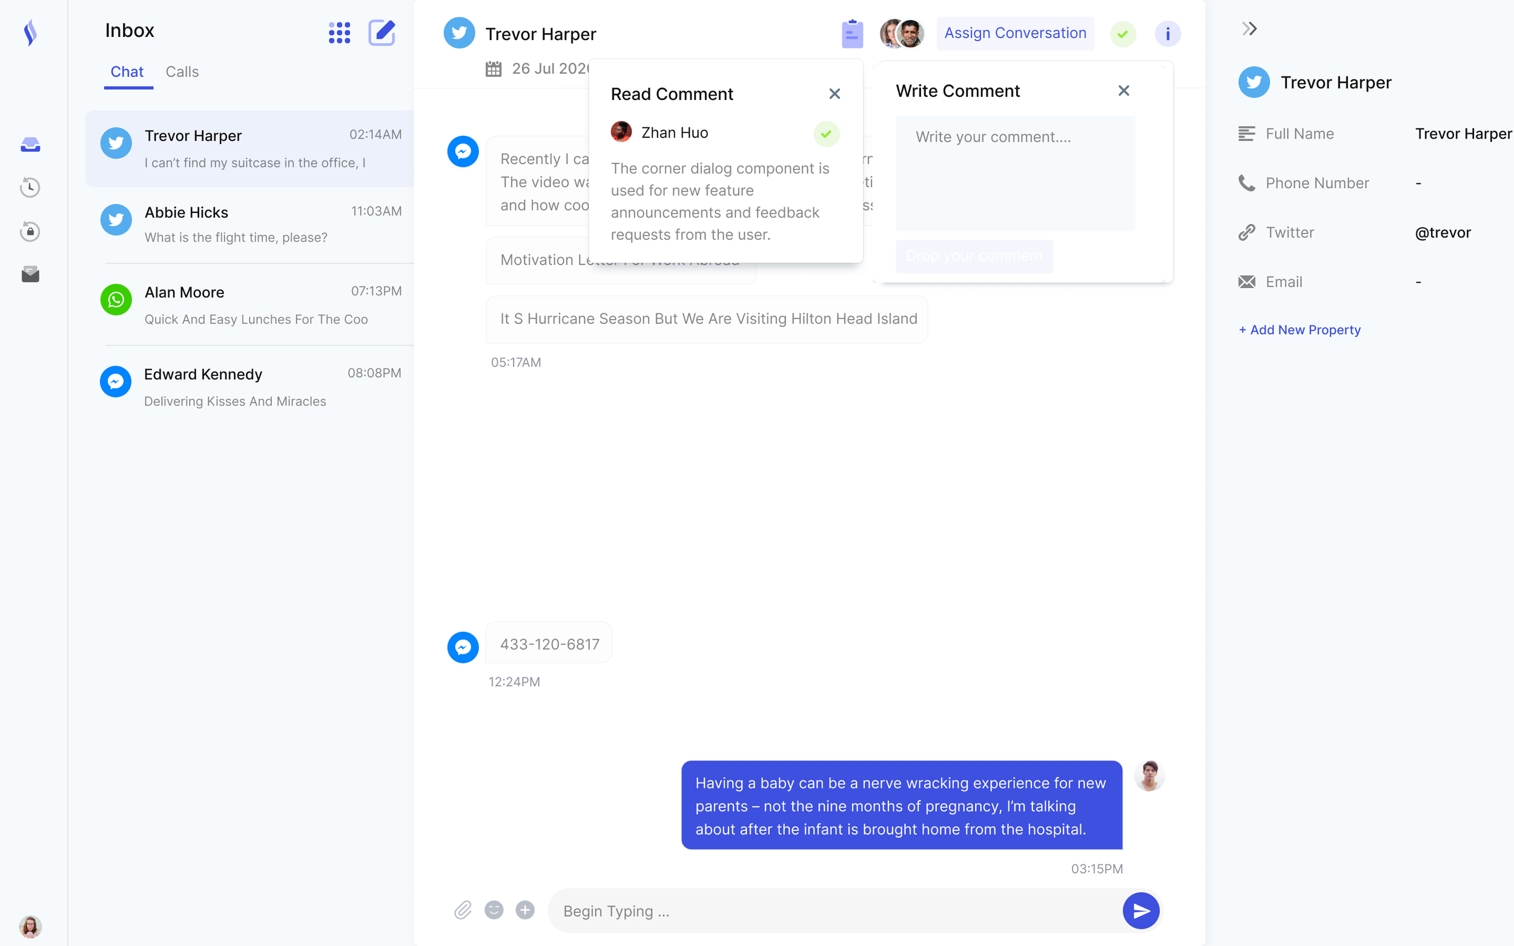Close the Read Comment popup
The image size is (1514, 946).
[835, 94]
